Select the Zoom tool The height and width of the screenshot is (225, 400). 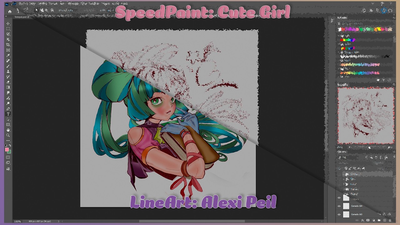click(8, 135)
